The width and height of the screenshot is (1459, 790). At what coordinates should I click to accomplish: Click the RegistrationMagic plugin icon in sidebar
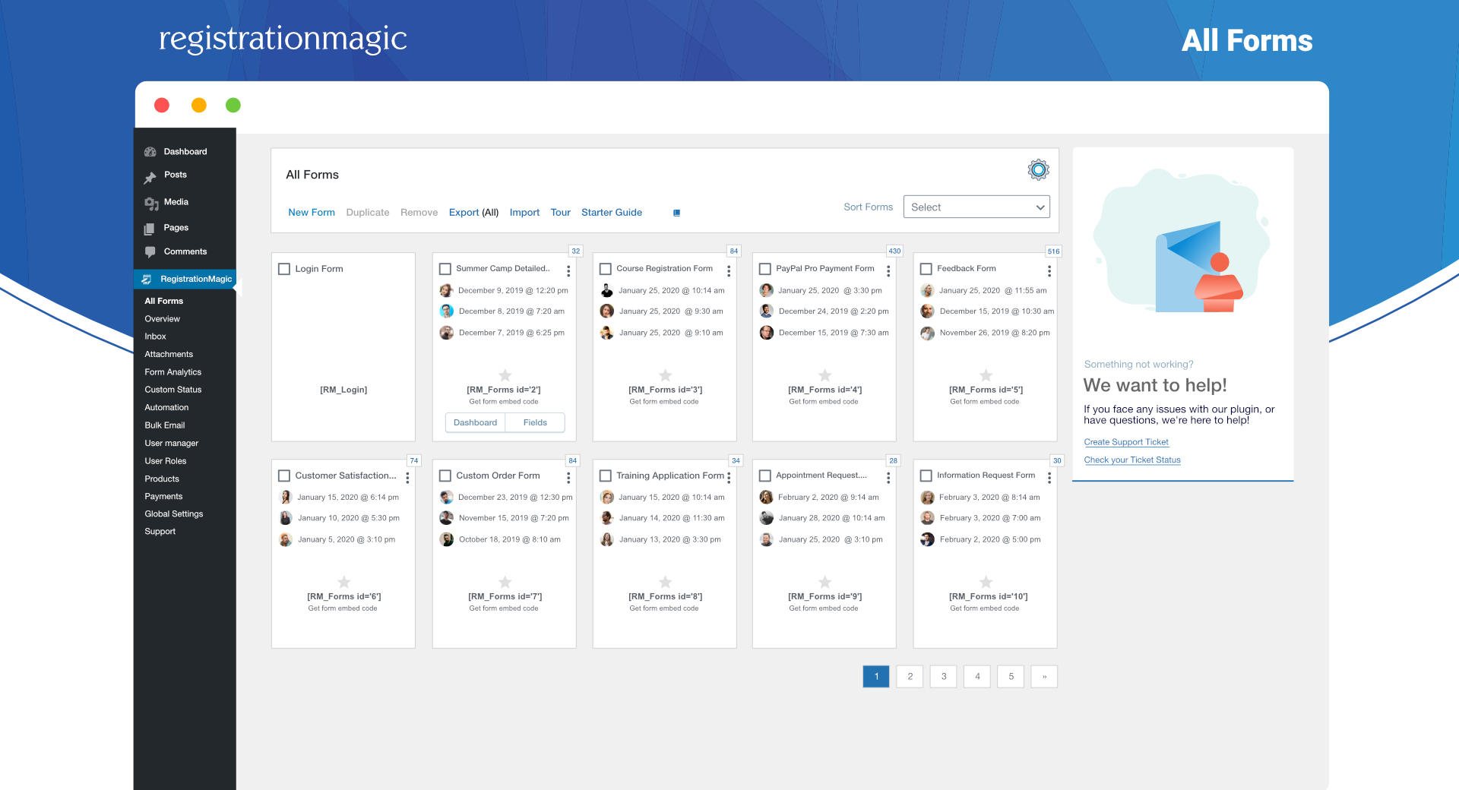[x=147, y=279]
